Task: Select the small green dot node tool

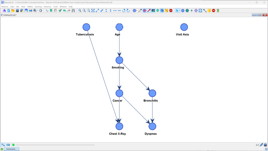Action: 192,10
